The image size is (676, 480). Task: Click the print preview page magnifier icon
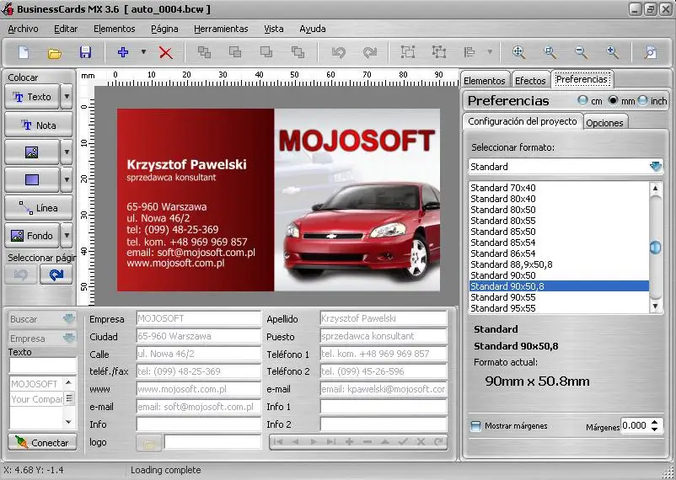(x=651, y=52)
